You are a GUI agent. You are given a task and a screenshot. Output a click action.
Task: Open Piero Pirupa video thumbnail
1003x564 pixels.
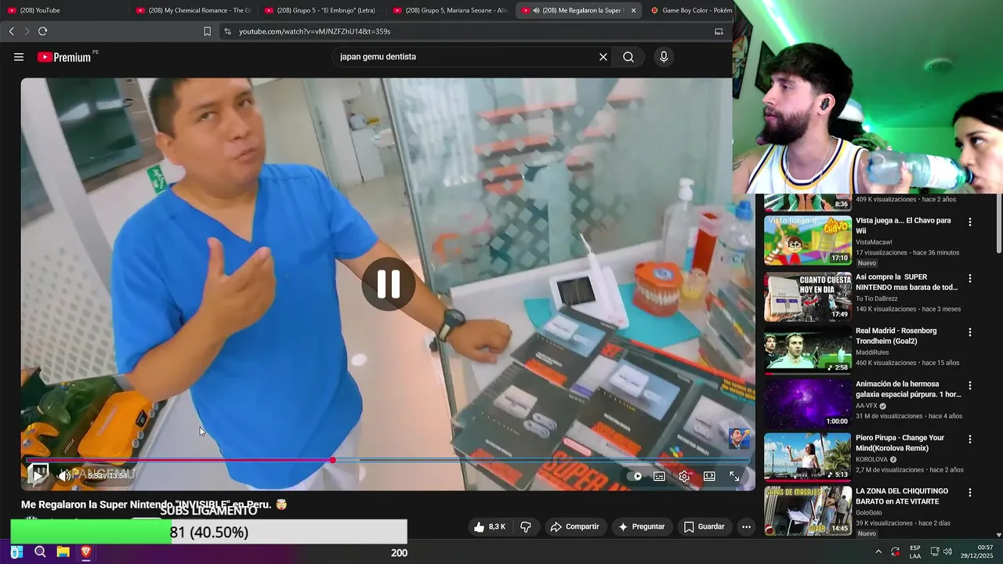pyautogui.click(x=807, y=457)
